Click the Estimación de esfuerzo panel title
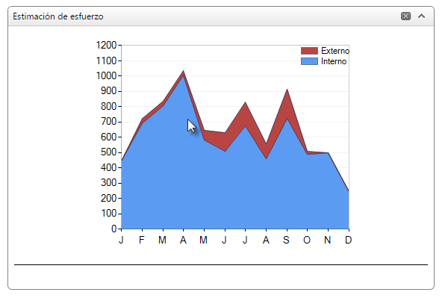This screenshot has width=448, height=304. pos(58,16)
